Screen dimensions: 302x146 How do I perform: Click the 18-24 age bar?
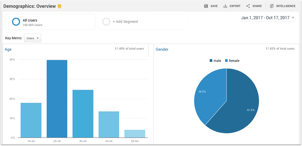pyautogui.click(x=31, y=120)
